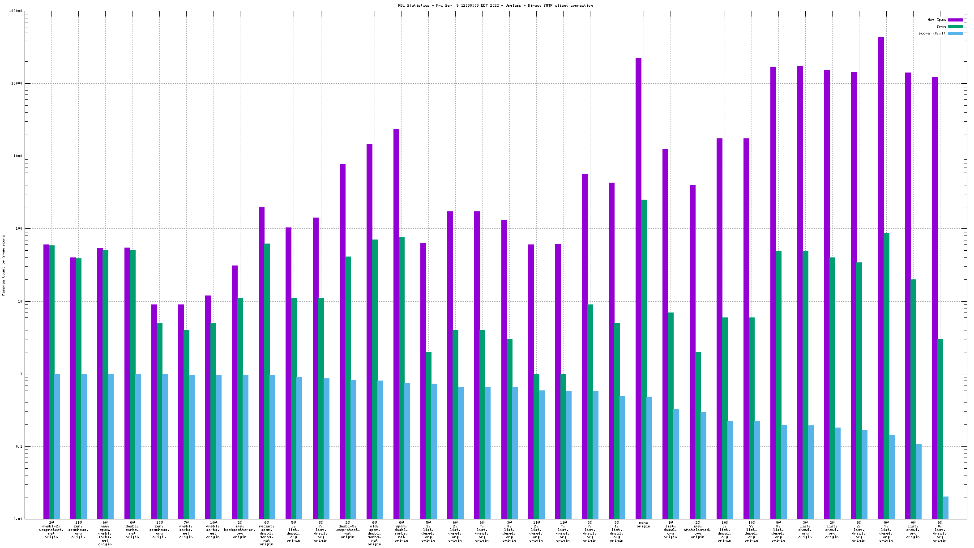Select the dnsbl-3.uceprotect.net x-axis label

coord(348,530)
